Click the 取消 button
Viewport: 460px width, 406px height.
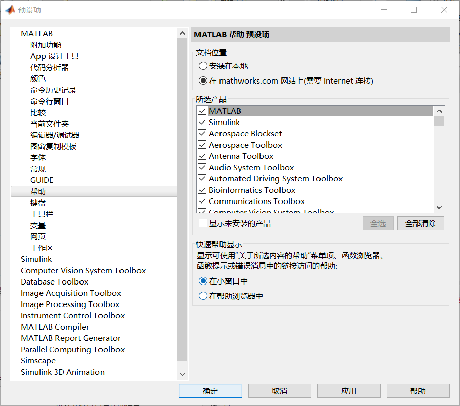click(x=279, y=391)
